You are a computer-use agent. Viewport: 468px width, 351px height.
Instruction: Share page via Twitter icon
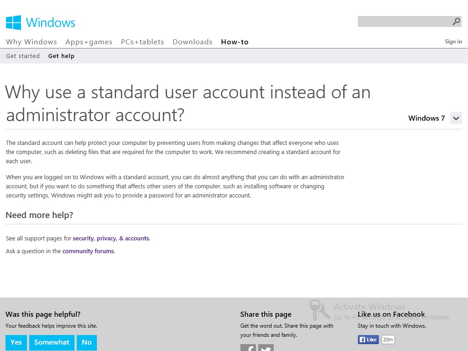point(266,348)
